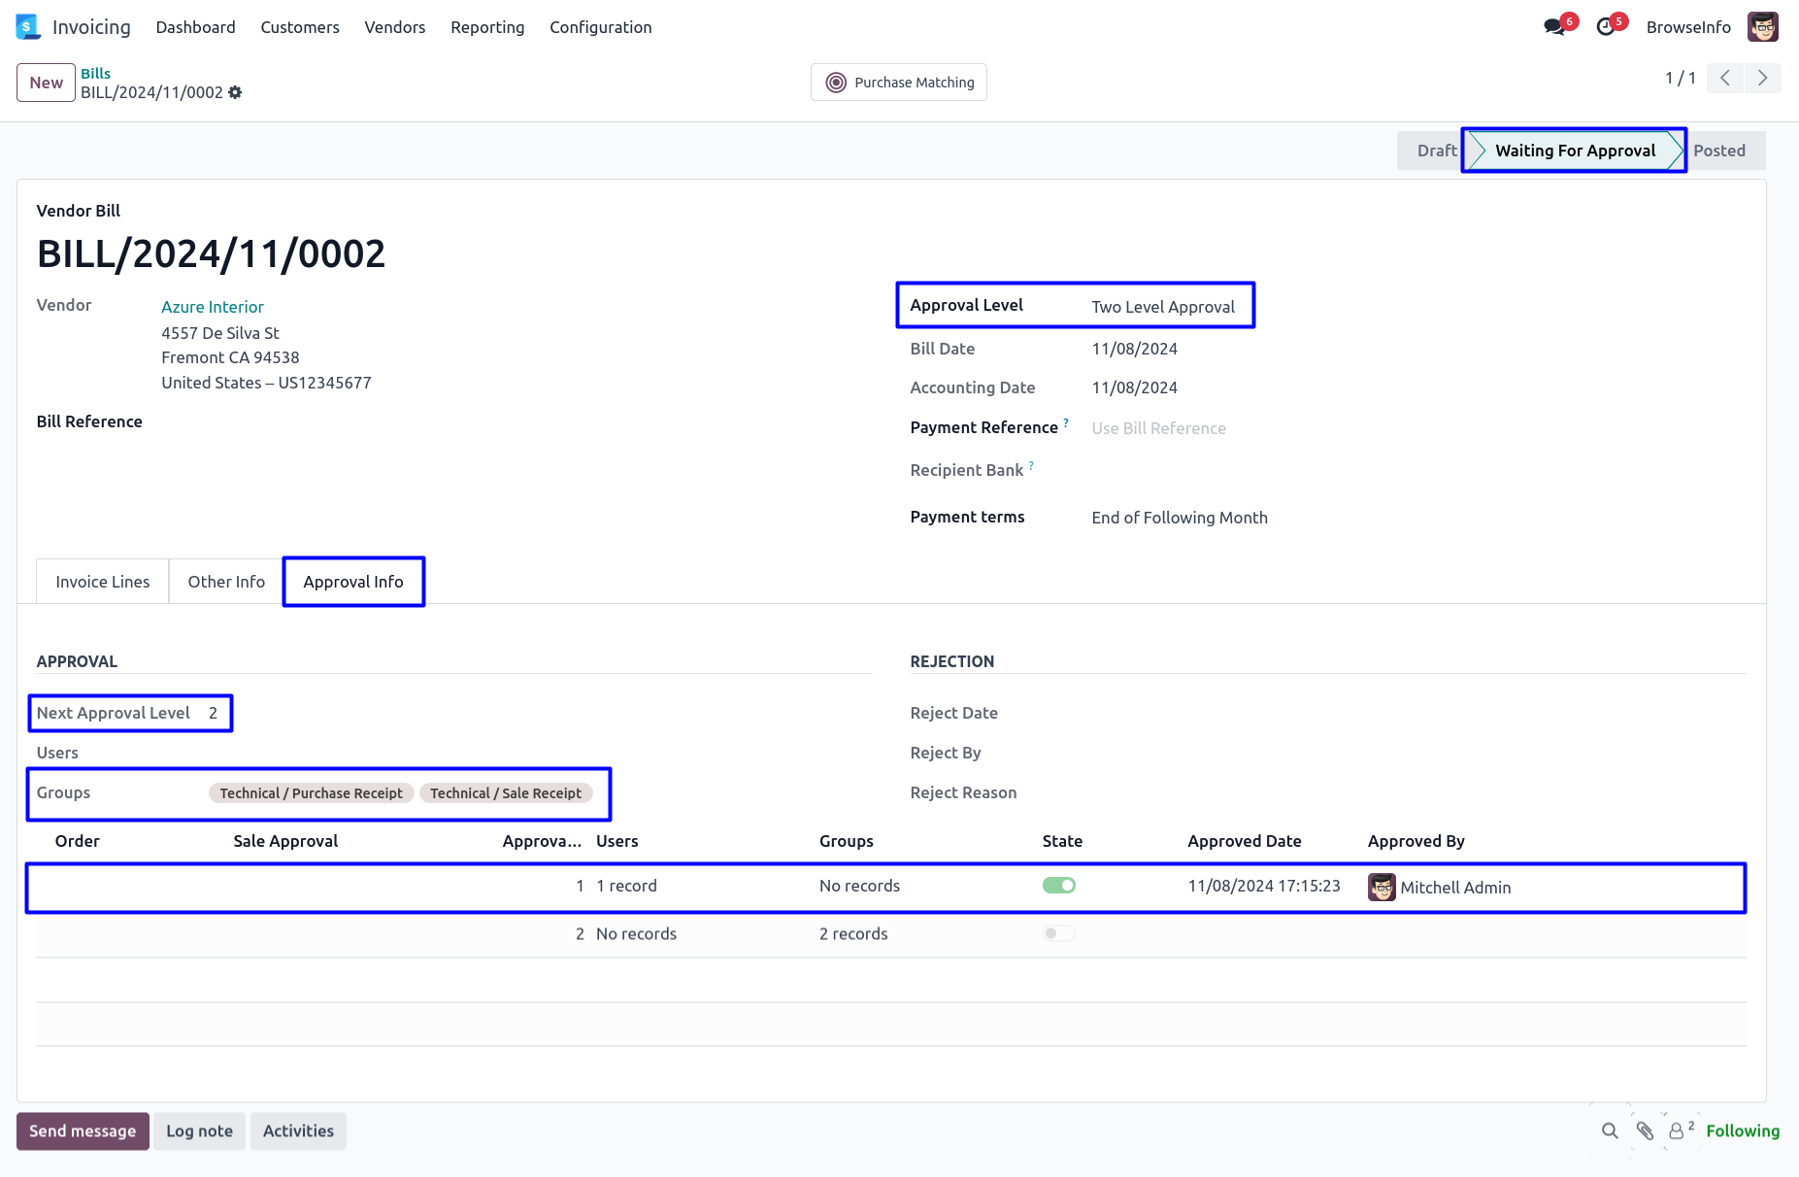1799x1177 pixels.
Task: Click the Purchase Matching button
Action: tap(899, 83)
